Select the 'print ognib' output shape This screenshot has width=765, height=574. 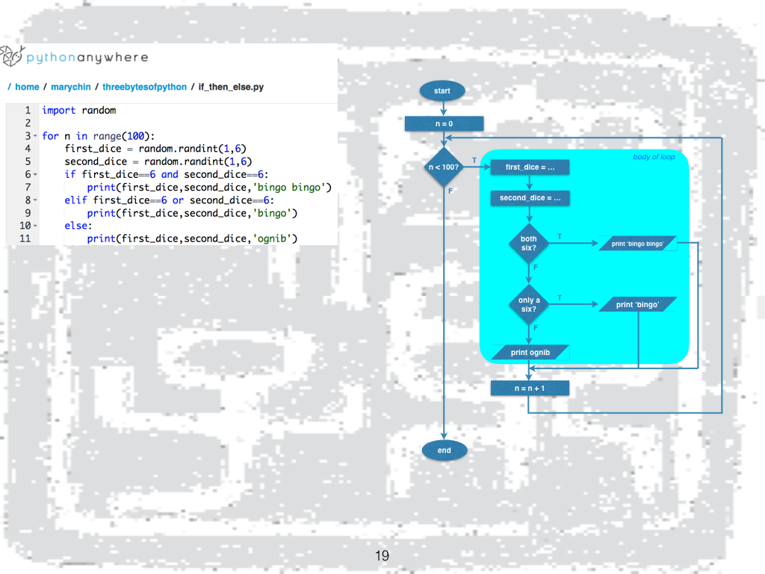pyautogui.click(x=530, y=352)
